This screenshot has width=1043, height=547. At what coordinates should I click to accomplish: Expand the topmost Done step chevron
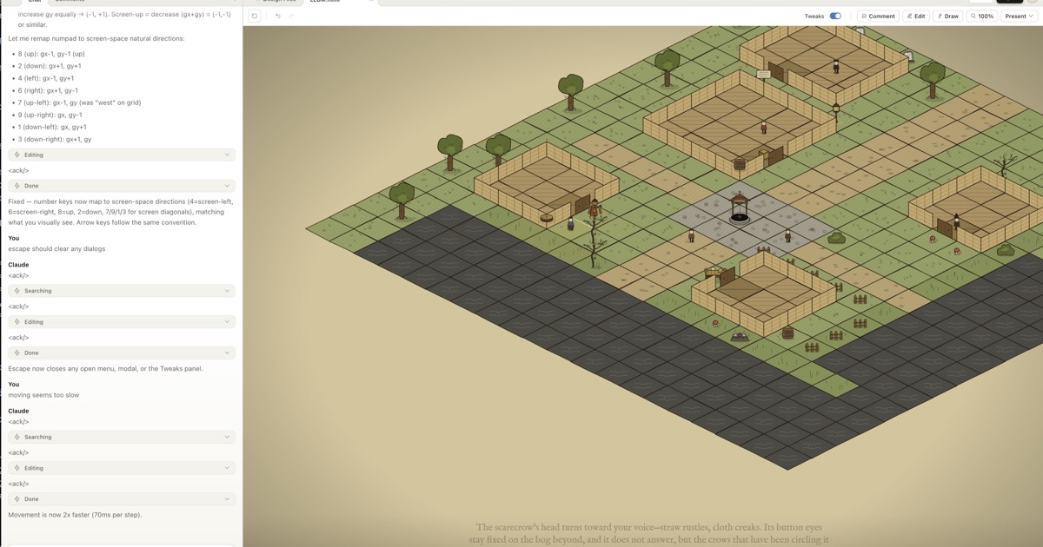[x=227, y=186]
